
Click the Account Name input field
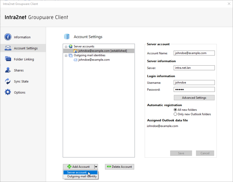(194, 53)
